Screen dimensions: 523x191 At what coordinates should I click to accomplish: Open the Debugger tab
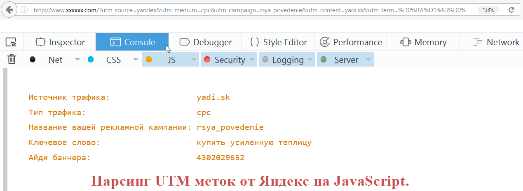[206, 42]
